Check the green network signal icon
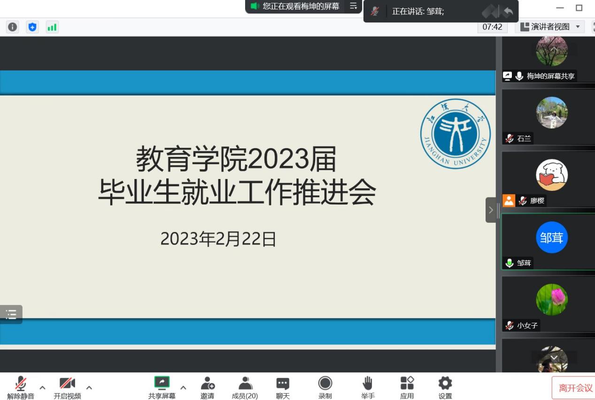Image resolution: width=595 pixels, height=400 pixels. click(52, 27)
